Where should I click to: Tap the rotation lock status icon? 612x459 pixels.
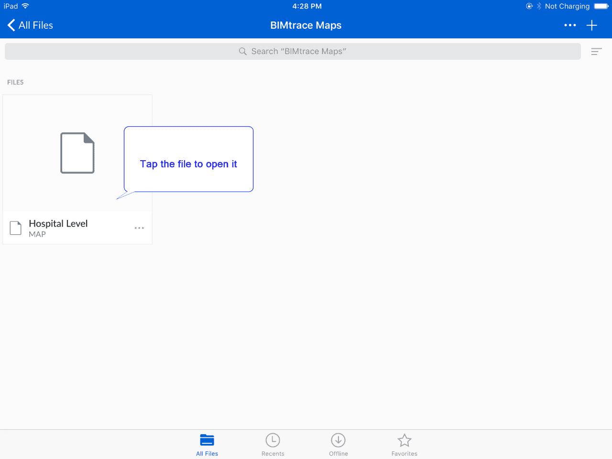click(529, 6)
